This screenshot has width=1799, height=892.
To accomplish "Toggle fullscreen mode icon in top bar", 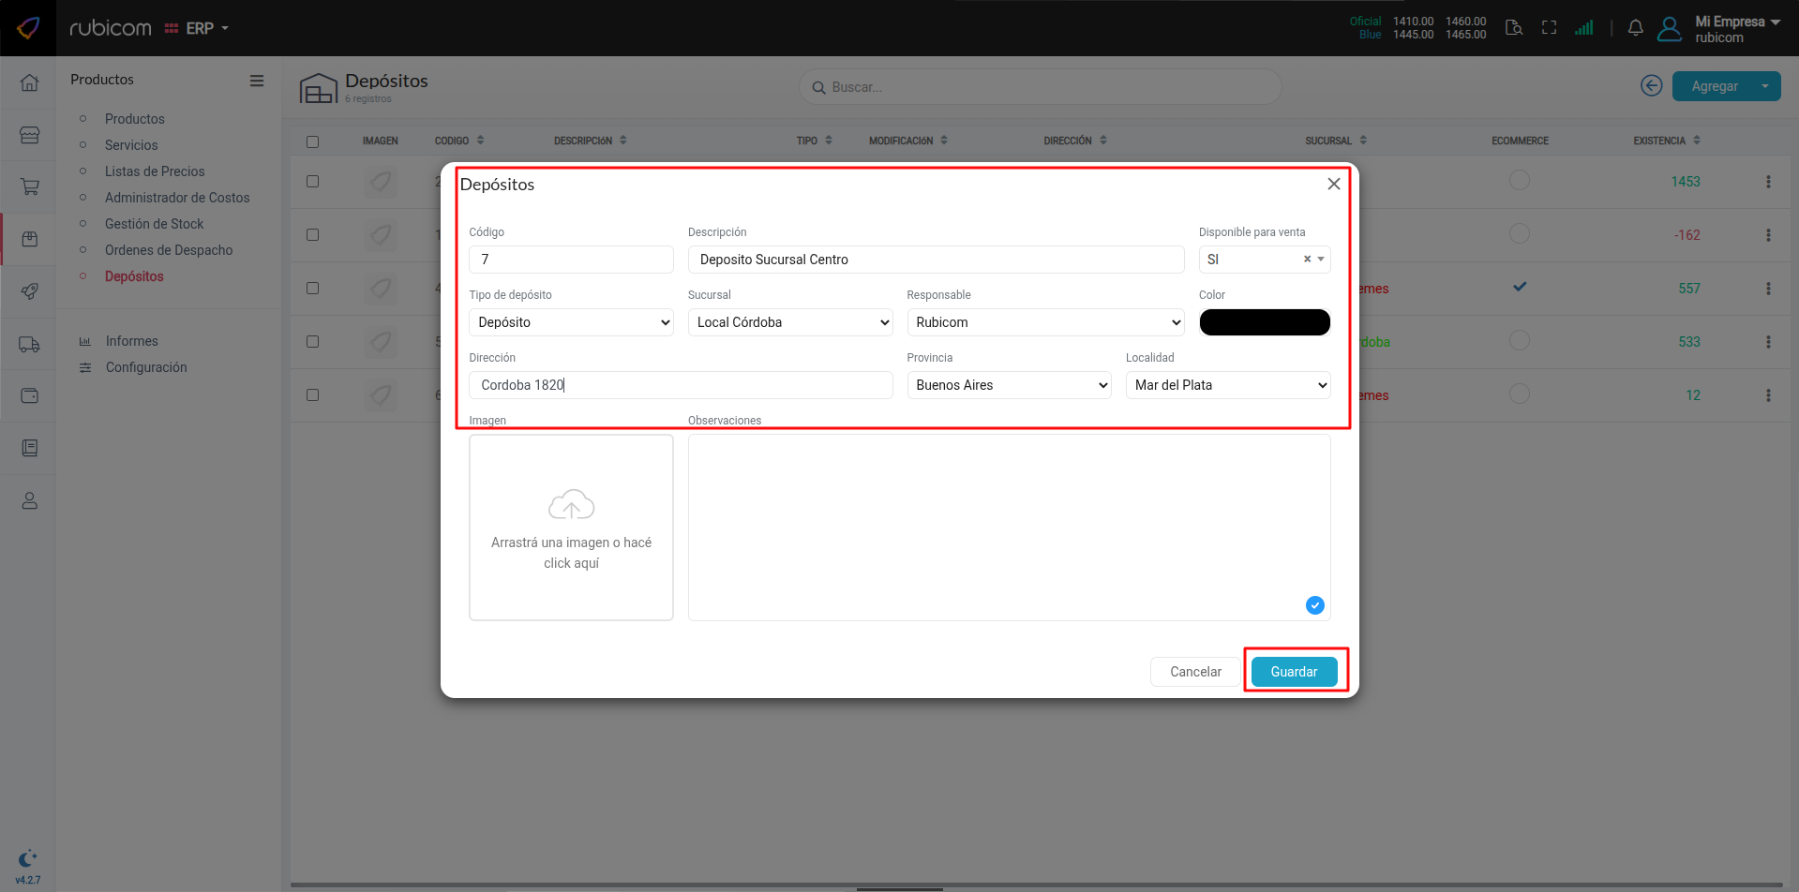I will (1549, 28).
